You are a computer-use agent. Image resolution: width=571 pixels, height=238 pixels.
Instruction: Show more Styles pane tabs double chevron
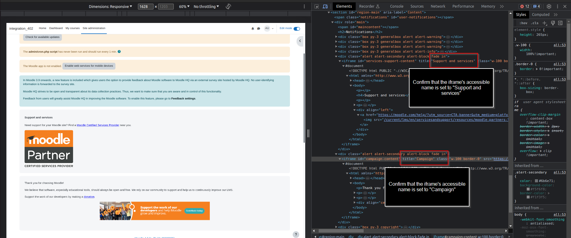pos(556,15)
